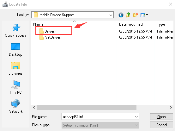The image size is (175, 131).
Task: Click the Open button
Action: 161,117
